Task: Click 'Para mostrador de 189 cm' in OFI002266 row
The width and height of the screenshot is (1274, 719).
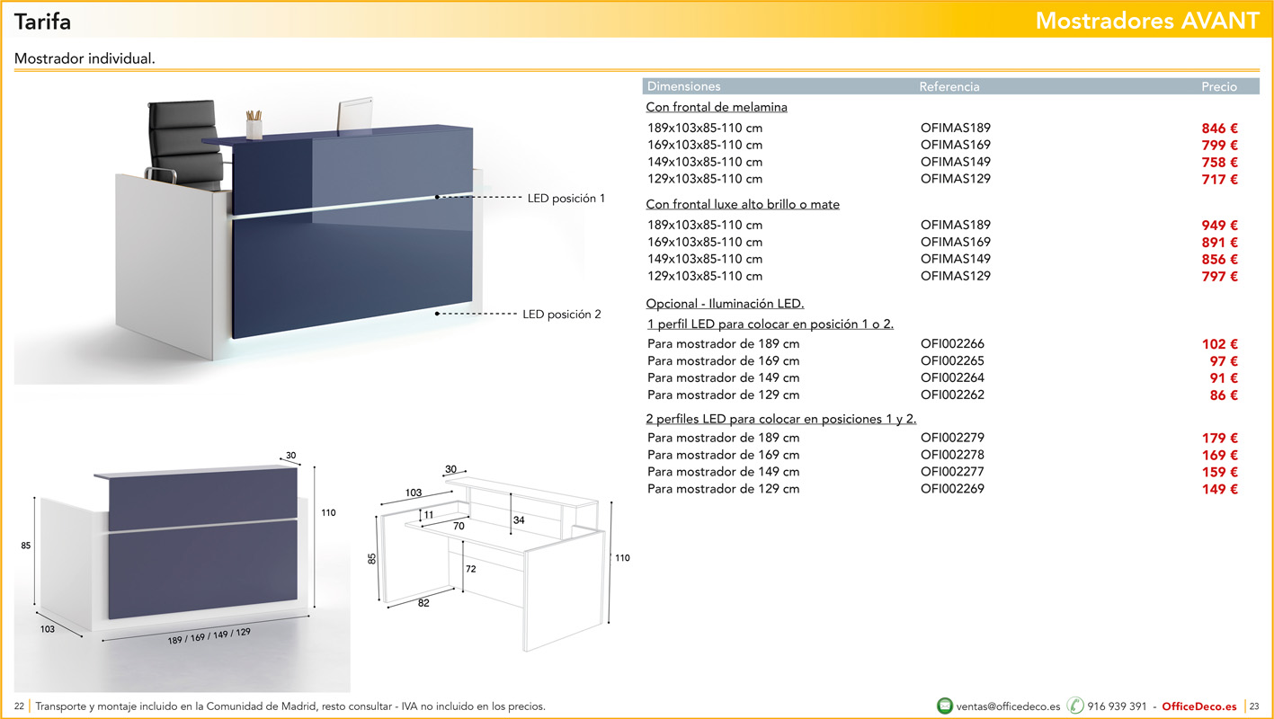Action: (x=723, y=343)
